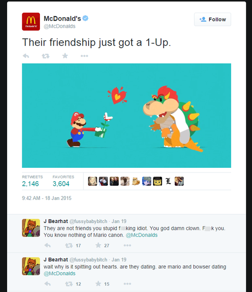Click the reply arrow under the main tweet
Viewport: 252px width, 292px height.
tap(26, 56)
